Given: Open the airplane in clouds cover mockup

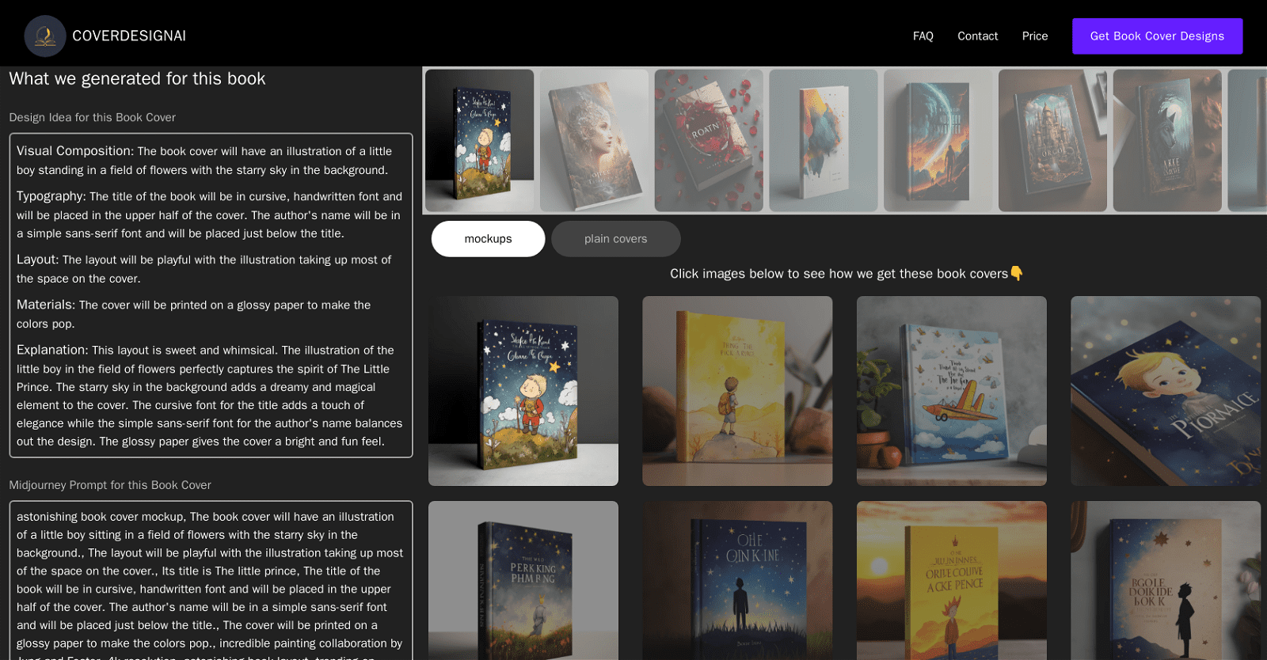Looking at the screenshot, I should pos(951,391).
